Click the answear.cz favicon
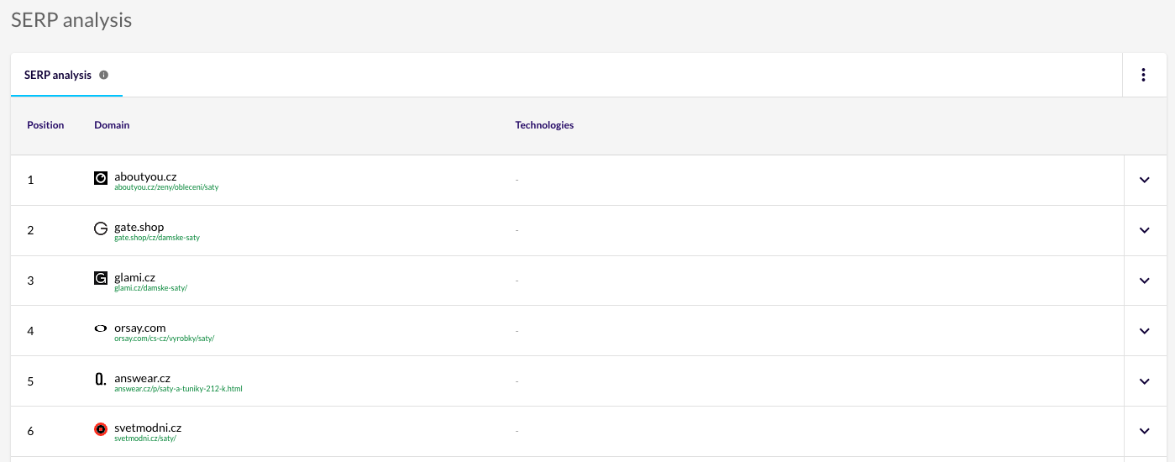This screenshot has height=462, width=1175. tap(101, 380)
